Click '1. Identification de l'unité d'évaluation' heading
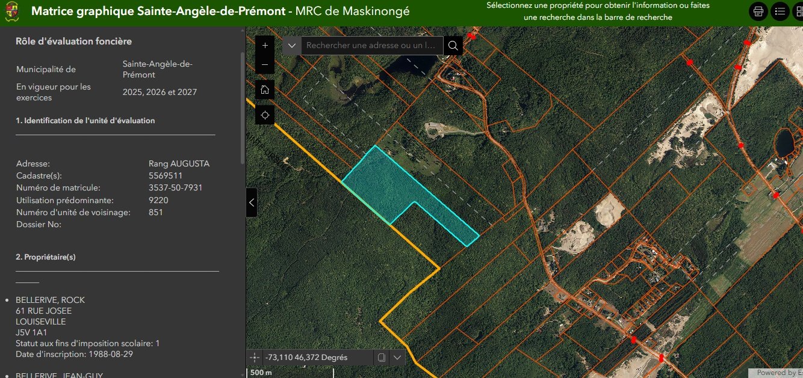The height and width of the screenshot is (378, 803). click(x=85, y=120)
